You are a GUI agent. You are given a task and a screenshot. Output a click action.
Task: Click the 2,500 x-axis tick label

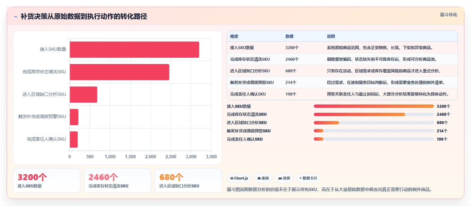(171, 157)
